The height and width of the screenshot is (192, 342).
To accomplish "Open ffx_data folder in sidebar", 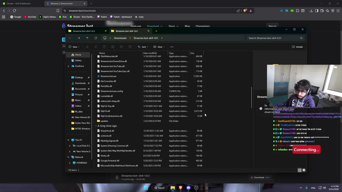I will pos(79,112).
